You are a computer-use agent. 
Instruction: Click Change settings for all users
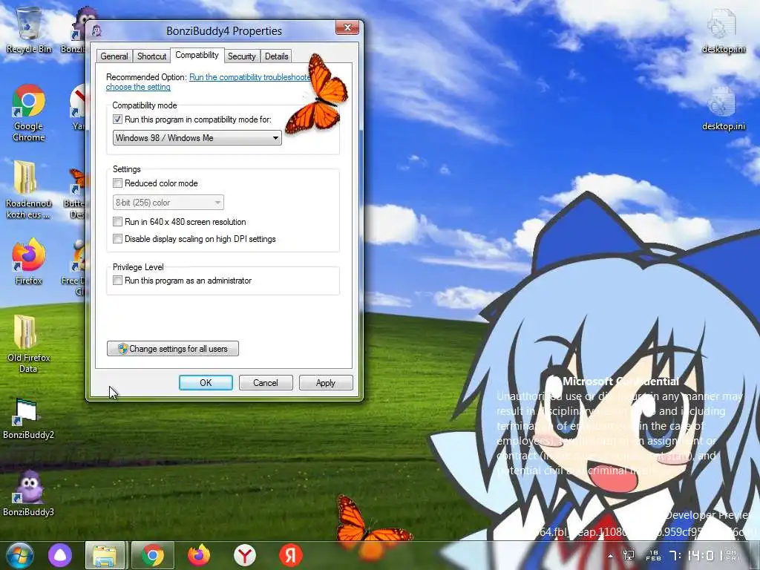coord(172,349)
